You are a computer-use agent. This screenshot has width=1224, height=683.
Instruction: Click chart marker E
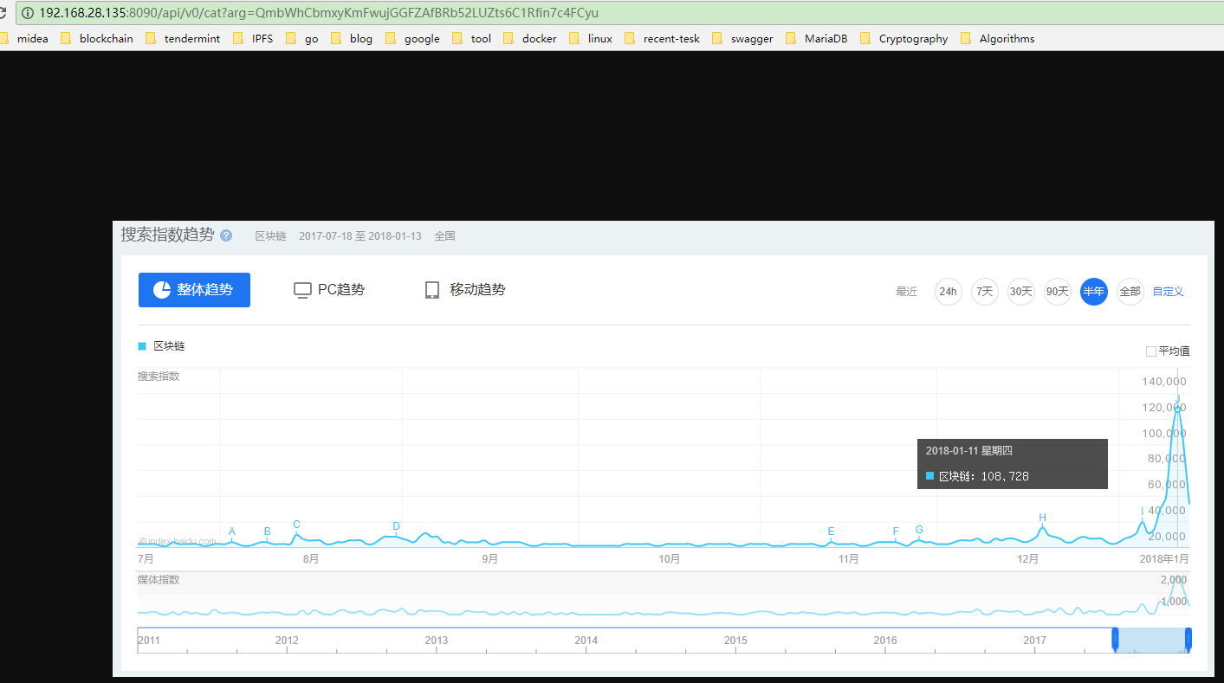tap(831, 532)
